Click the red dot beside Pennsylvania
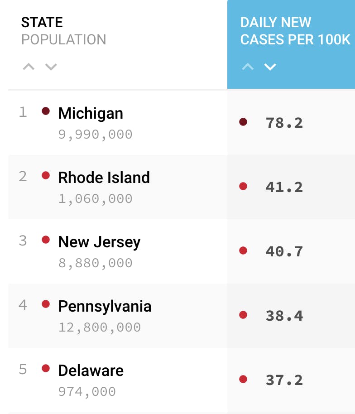Screen dimensions: 355x414 [46, 304]
